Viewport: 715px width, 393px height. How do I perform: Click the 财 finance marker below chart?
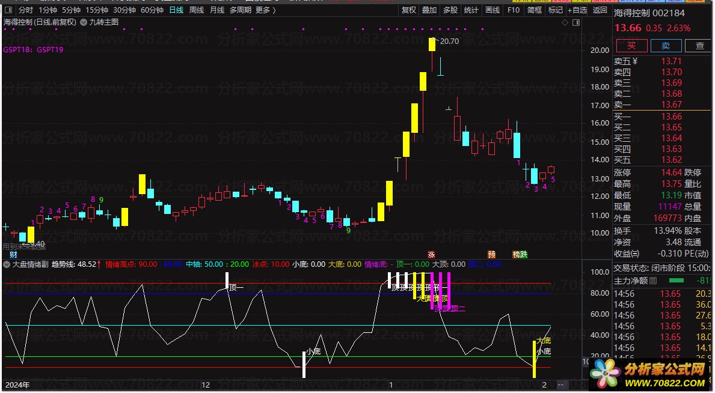(14, 255)
